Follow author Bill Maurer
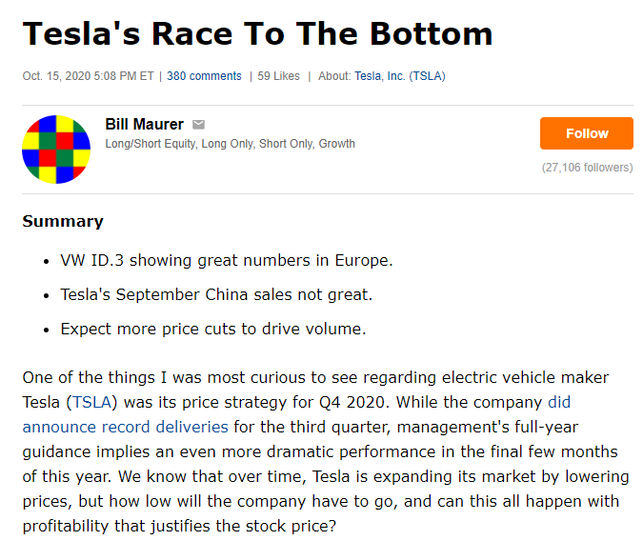Screen dimensions: 643x541 pos(587,133)
